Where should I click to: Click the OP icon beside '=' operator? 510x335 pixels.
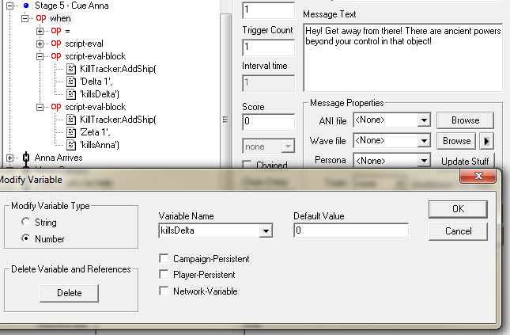[x=56, y=31]
